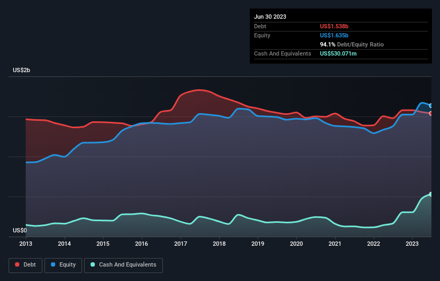Toggle the Equity series legend button
The width and height of the screenshot is (440, 281).
[63, 265]
